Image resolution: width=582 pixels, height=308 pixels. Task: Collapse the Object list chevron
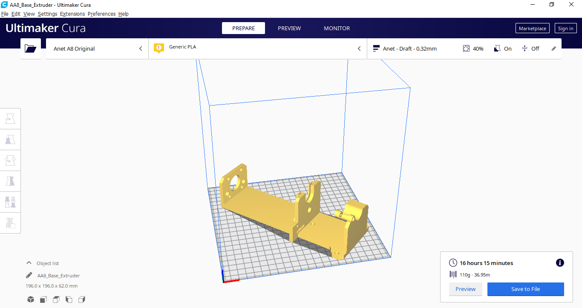[29, 263]
